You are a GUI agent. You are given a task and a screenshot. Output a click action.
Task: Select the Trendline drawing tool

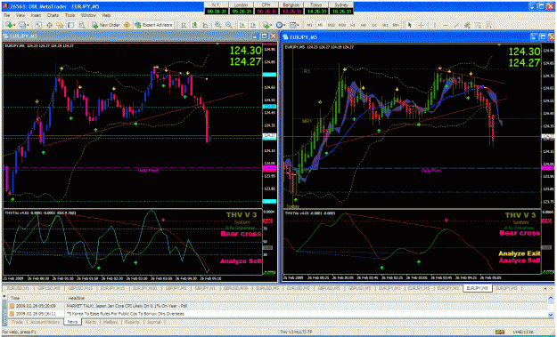point(456,25)
